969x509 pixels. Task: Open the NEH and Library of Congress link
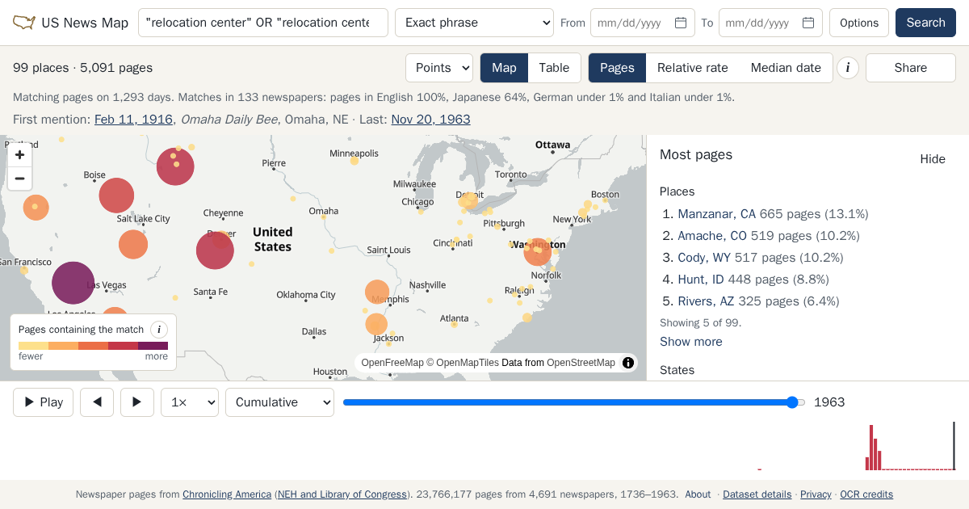(x=342, y=494)
